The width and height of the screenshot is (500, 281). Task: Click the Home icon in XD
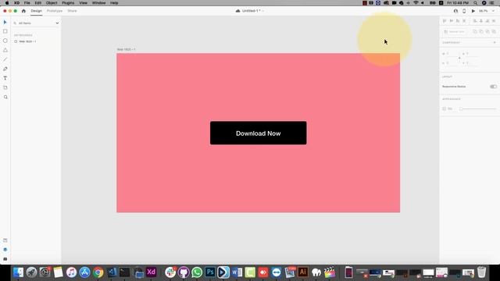23,11
